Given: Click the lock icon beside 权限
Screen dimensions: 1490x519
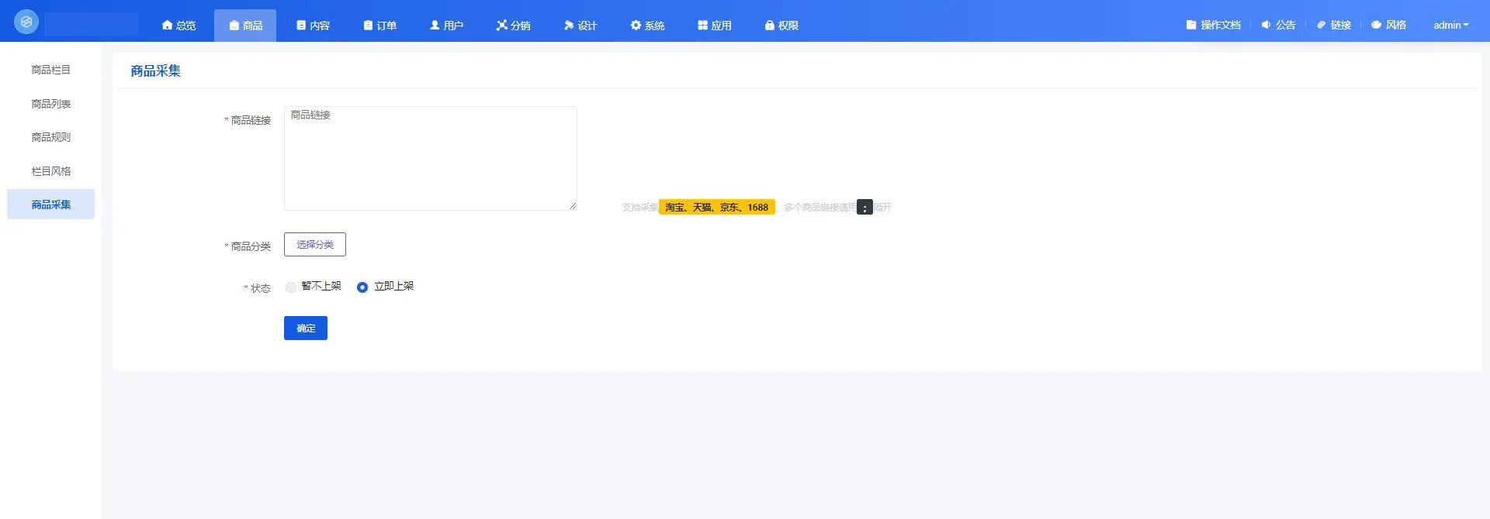Looking at the screenshot, I should pyautogui.click(x=769, y=26).
